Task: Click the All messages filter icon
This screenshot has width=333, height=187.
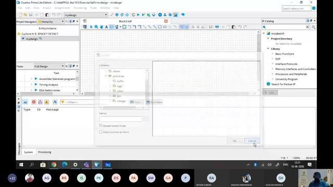Action: [25, 102]
